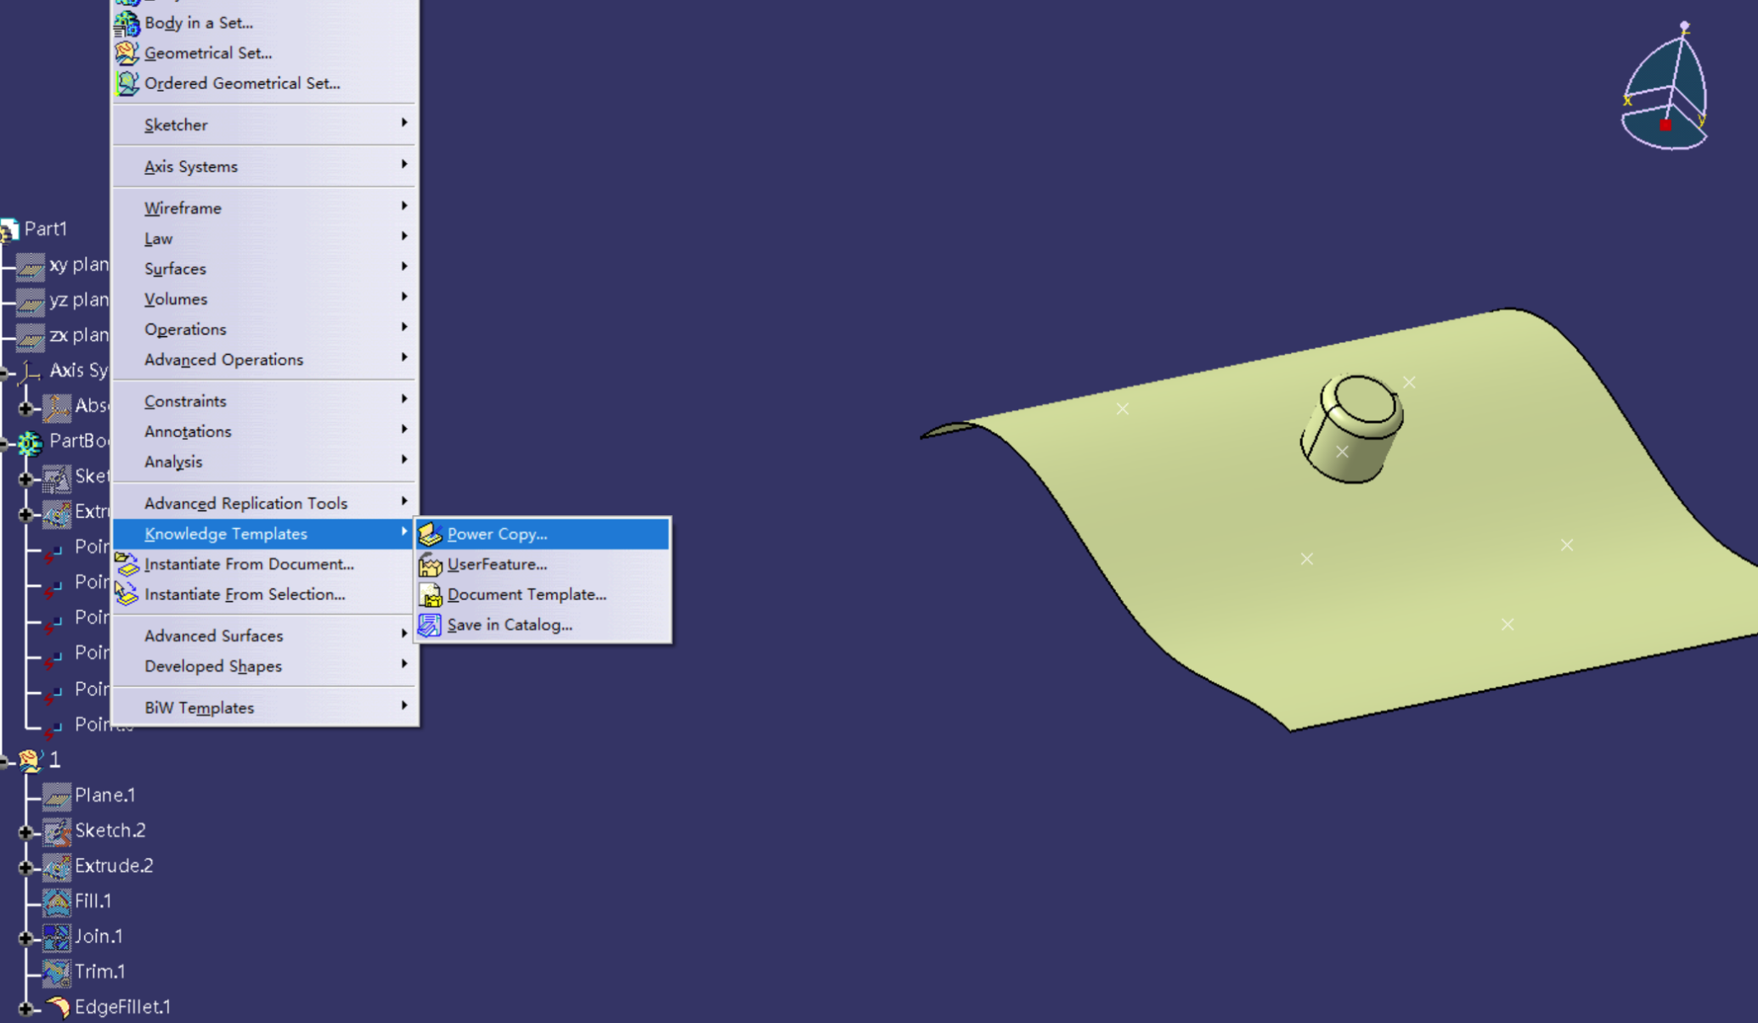Expand the Sketch.2 tree node
The width and height of the screenshot is (1758, 1023).
pyautogui.click(x=25, y=832)
